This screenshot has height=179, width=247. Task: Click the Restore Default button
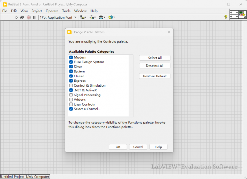click(155, 76)
